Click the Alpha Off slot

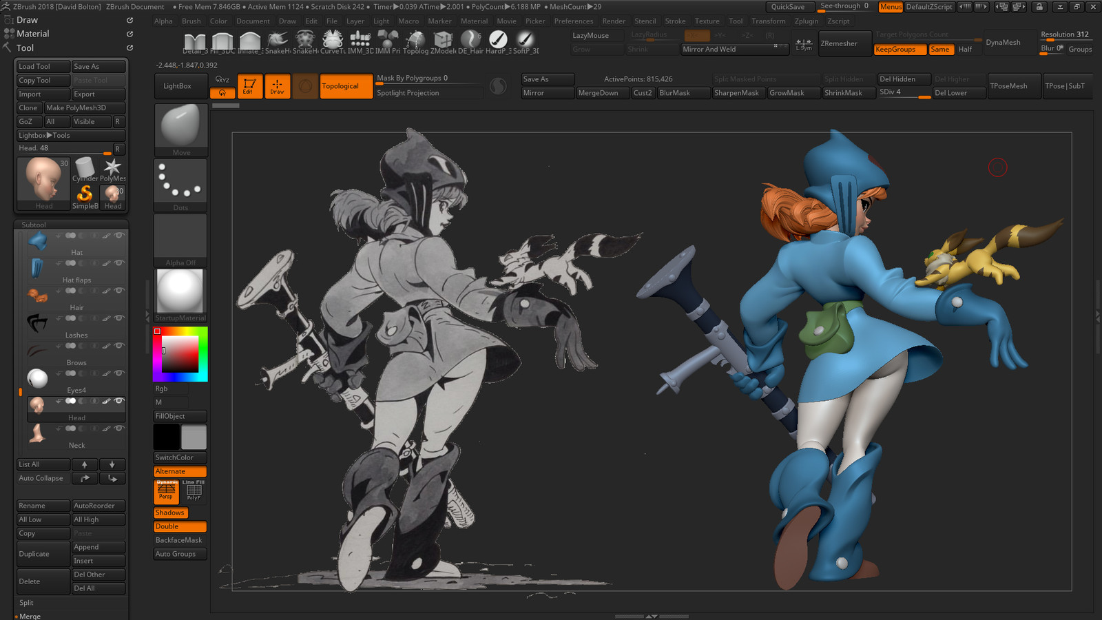tap(180, 240)
